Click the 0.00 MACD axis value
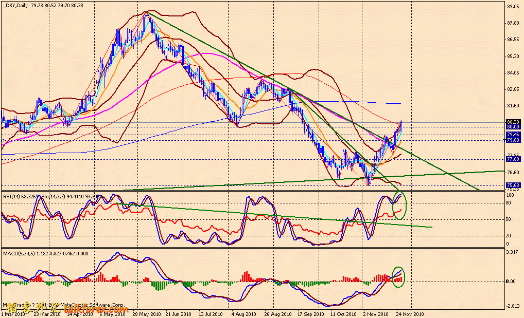This screenshot has width=524, height=318. 511,282
